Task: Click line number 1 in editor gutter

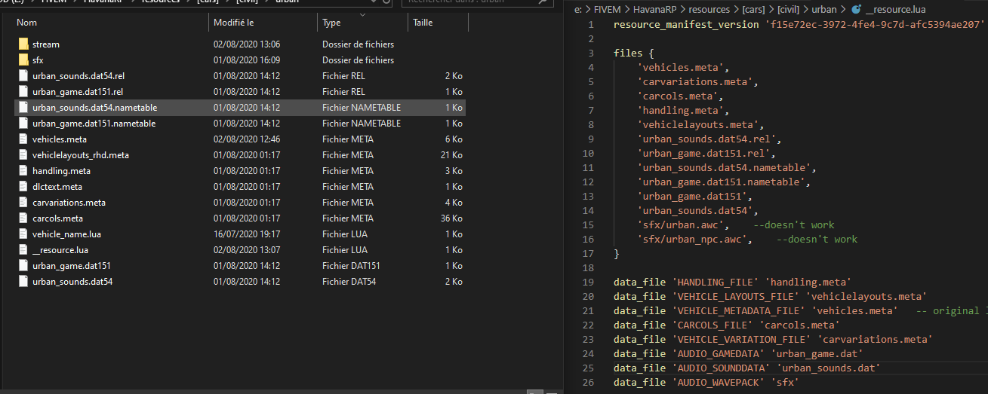Action: coord(592,24)
